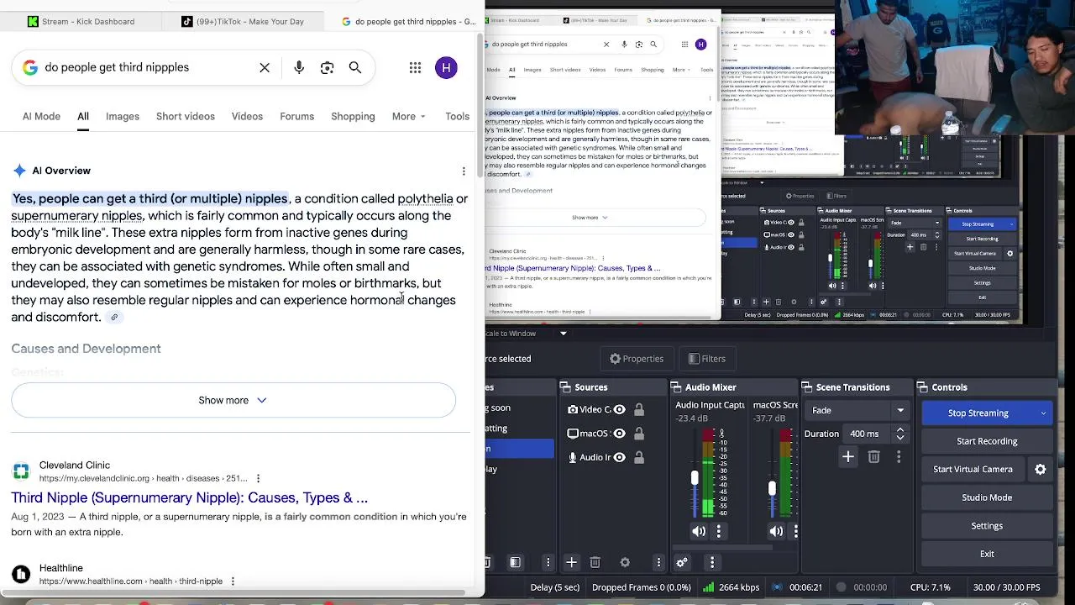This screenshot has height=605, width=1075.
Task: Clear the Google search box text
Action: tap(265, 67)
